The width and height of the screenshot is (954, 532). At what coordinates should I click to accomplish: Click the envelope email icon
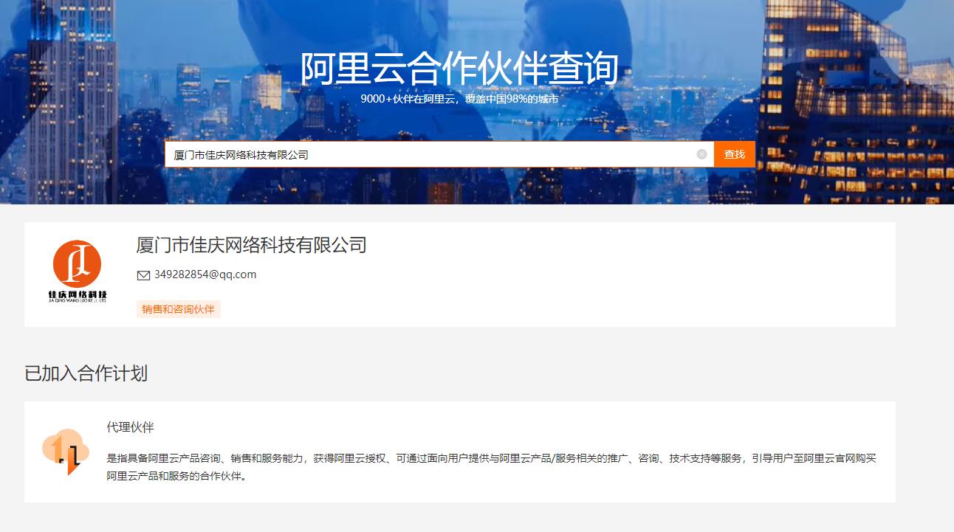(143, 275)
